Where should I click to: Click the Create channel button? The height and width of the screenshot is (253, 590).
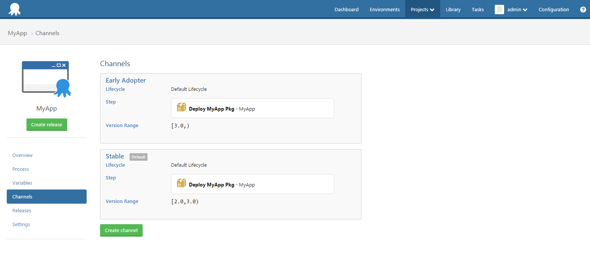pos(121,230)
